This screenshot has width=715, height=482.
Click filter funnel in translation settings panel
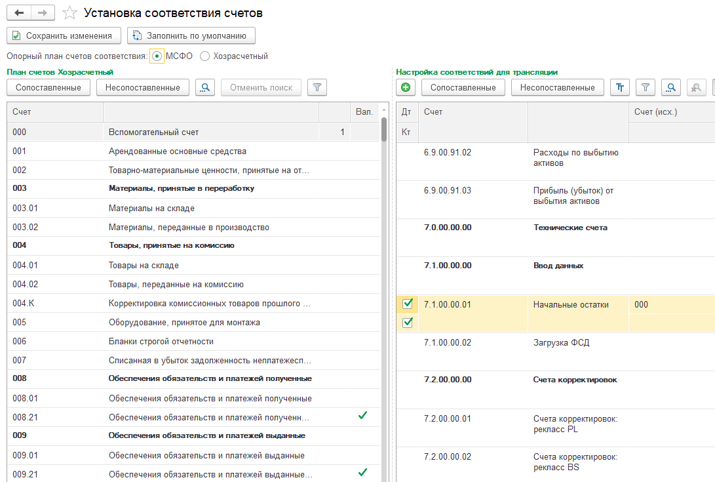[x=646, y=87]
